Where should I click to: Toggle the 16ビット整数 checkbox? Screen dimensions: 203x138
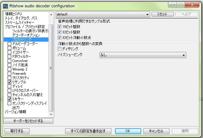coord(59,27)
